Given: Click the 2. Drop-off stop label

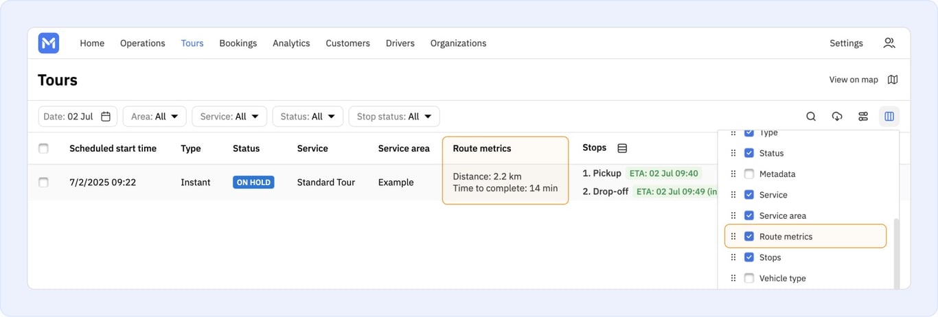Looking at the screenshot, I should tap(605, 191).
